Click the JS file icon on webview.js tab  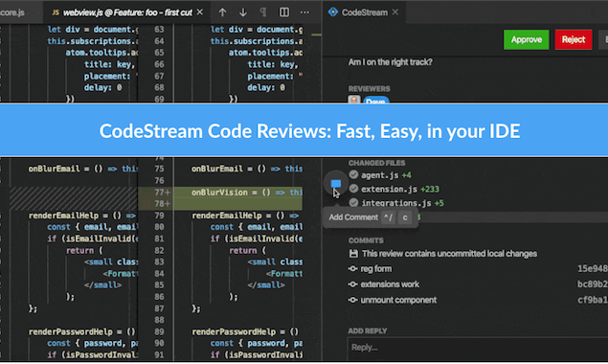pos(56,12)
